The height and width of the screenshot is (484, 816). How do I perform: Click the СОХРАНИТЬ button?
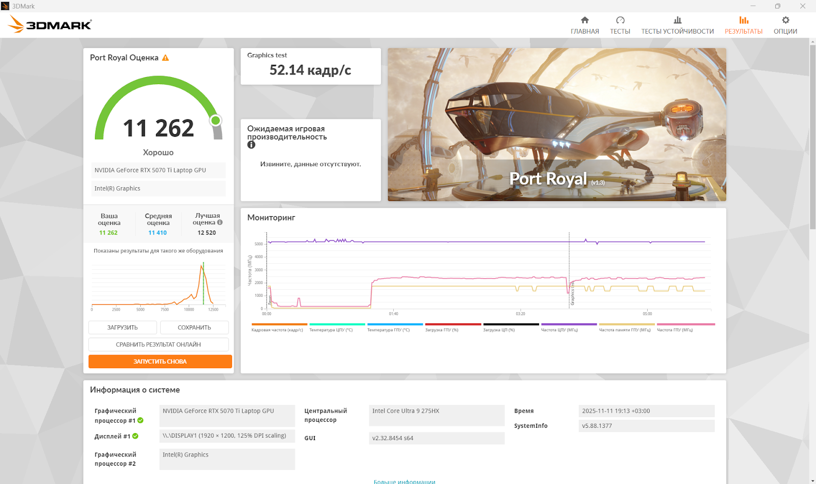pyautogui.click(x=194, y=327)
